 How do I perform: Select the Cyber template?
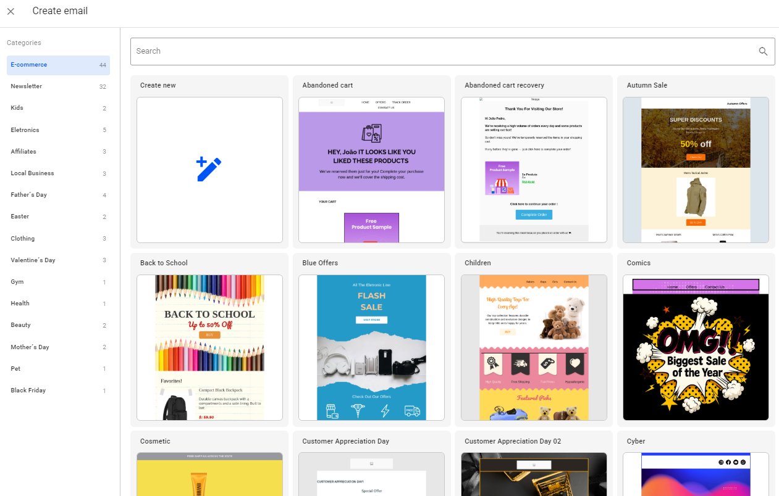point(696,474)
